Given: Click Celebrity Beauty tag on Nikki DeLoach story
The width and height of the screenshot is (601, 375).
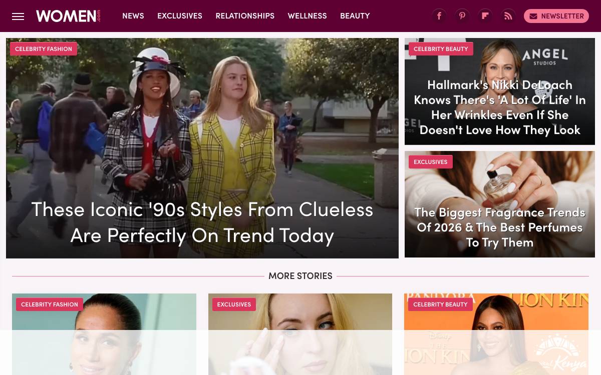Looking at the screenshot, I should click(x=441, y=48).
